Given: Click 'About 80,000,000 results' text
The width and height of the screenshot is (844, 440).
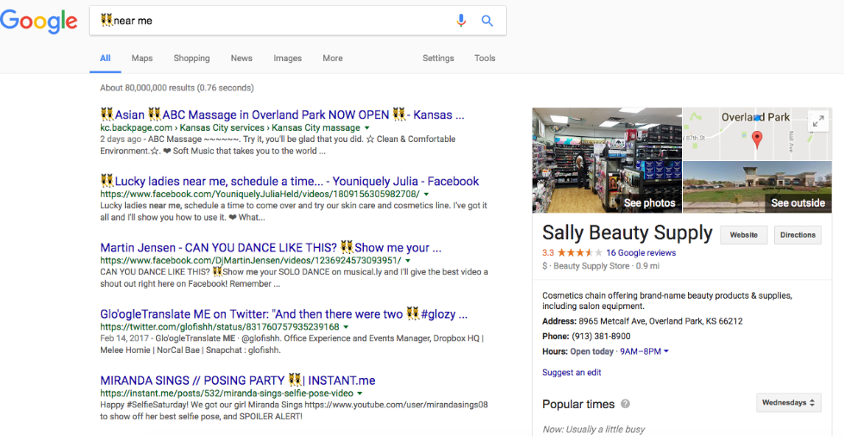Looking at the screenshot, I should [177, 88].
